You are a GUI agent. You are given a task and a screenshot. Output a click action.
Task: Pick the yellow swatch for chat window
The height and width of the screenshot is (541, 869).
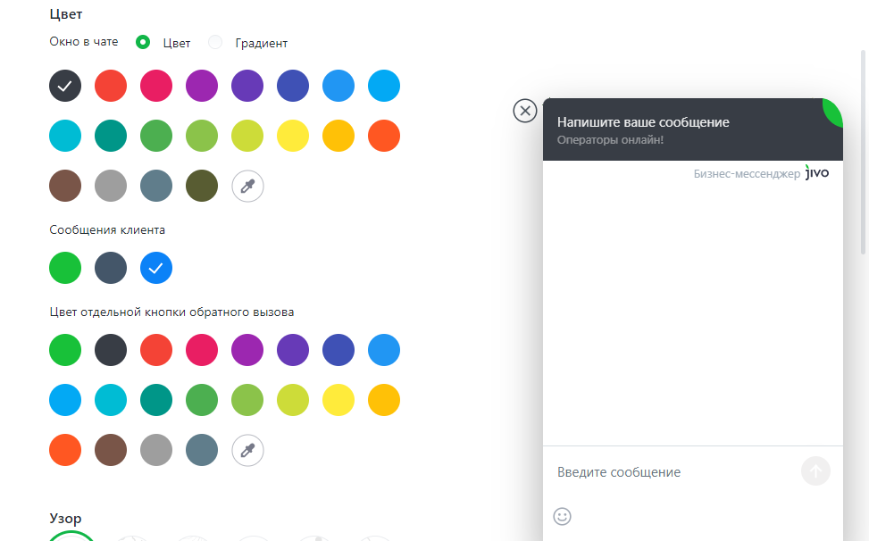(293, 136)
